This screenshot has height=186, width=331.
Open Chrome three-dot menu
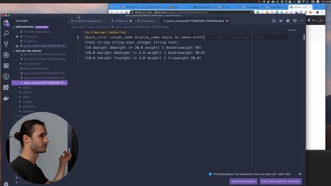point(322,12)
